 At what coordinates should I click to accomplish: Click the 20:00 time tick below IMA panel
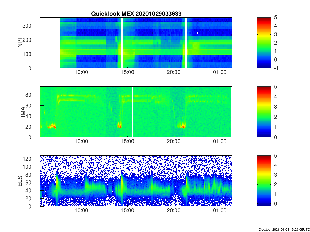(x=174, y=142)
